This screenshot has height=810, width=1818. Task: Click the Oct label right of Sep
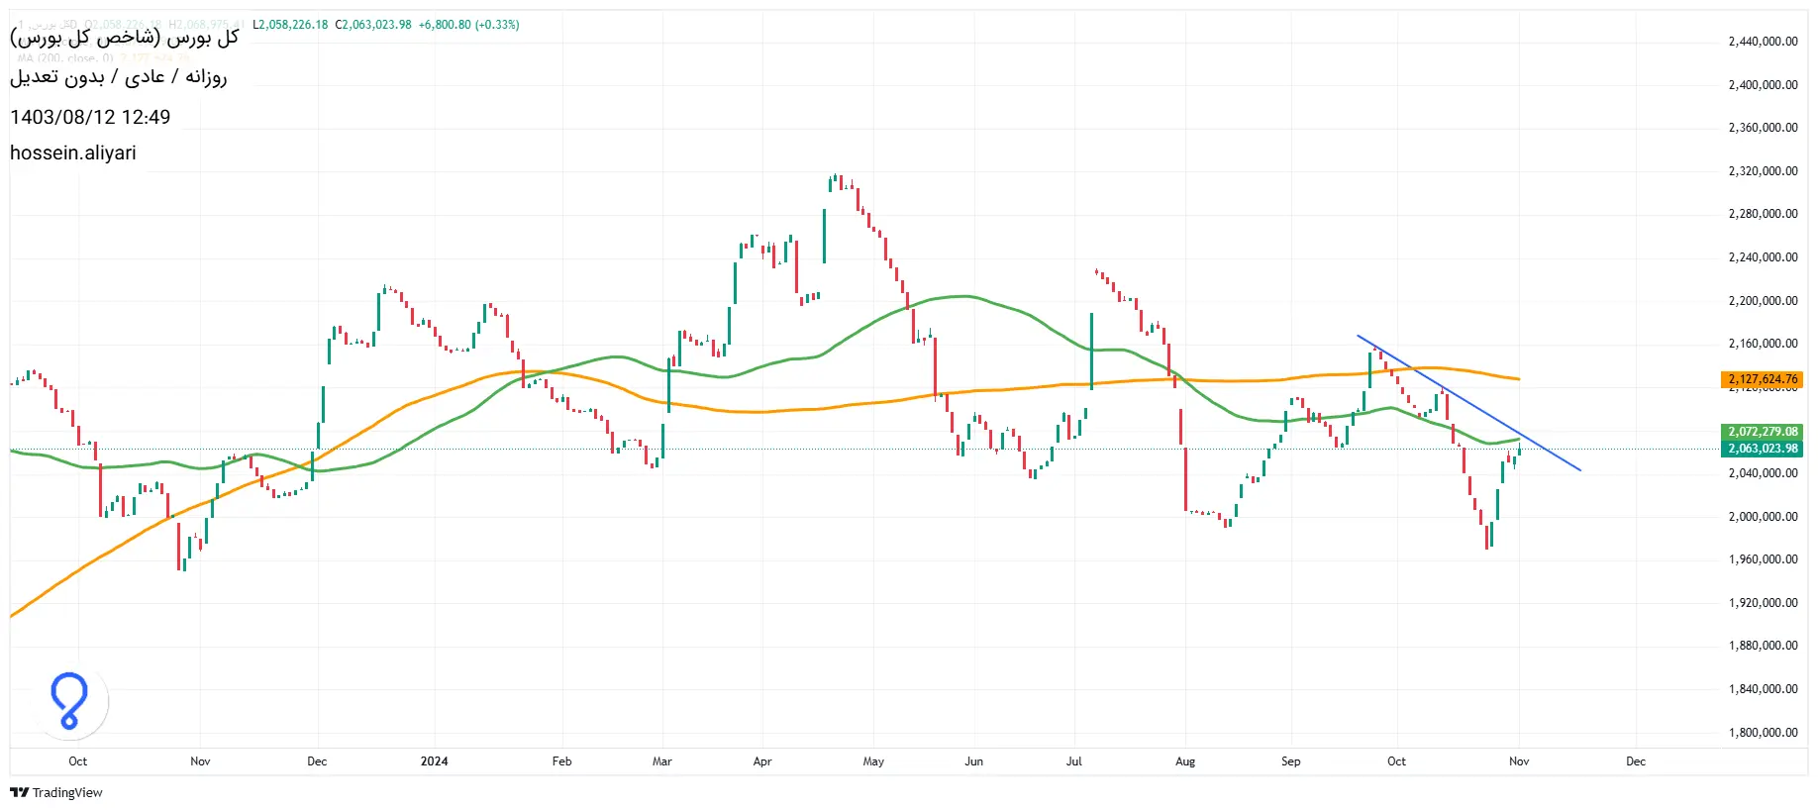point(1396,761)
